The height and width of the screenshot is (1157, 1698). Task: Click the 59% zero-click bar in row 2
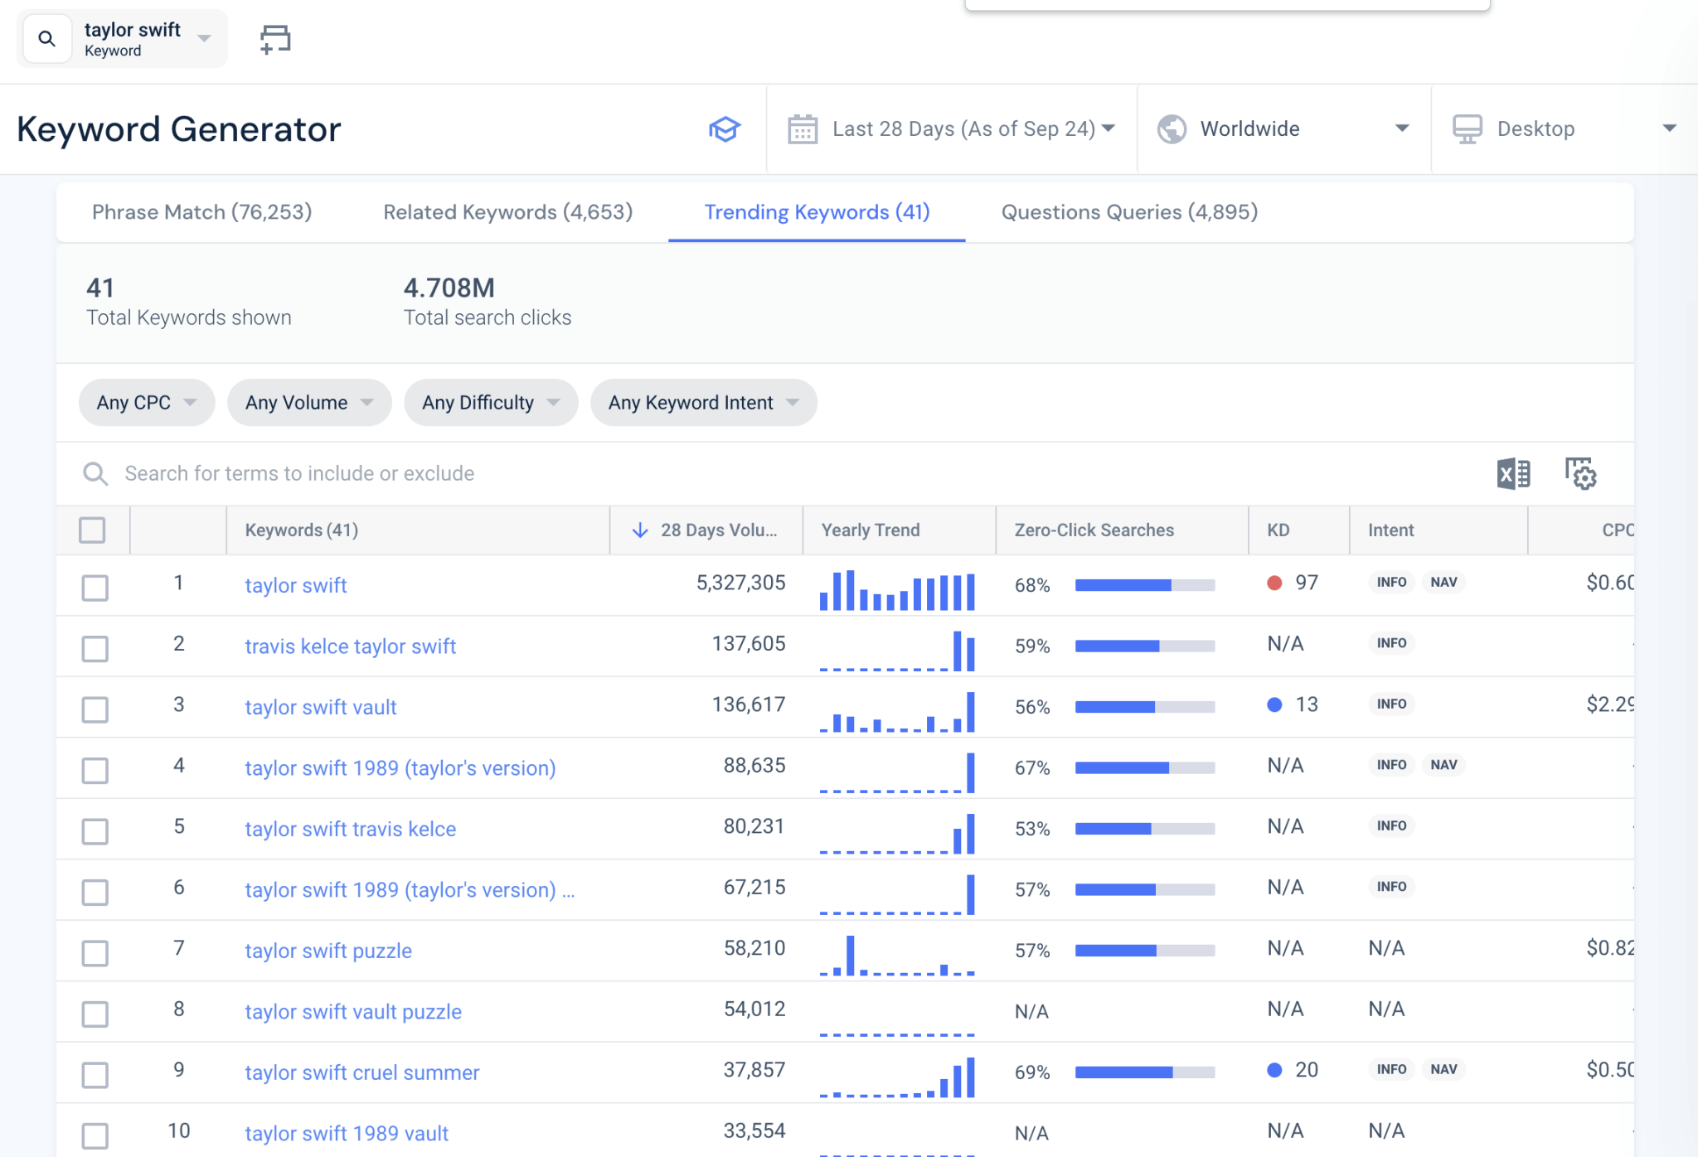click(1145, 646)
